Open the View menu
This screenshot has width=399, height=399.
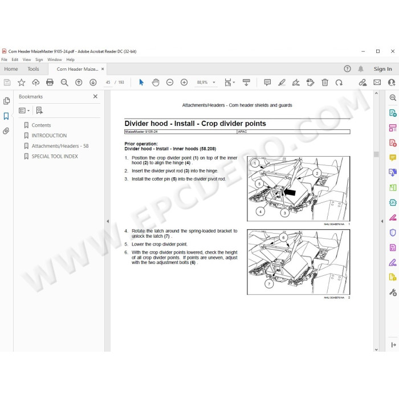(x=27, y=59)
